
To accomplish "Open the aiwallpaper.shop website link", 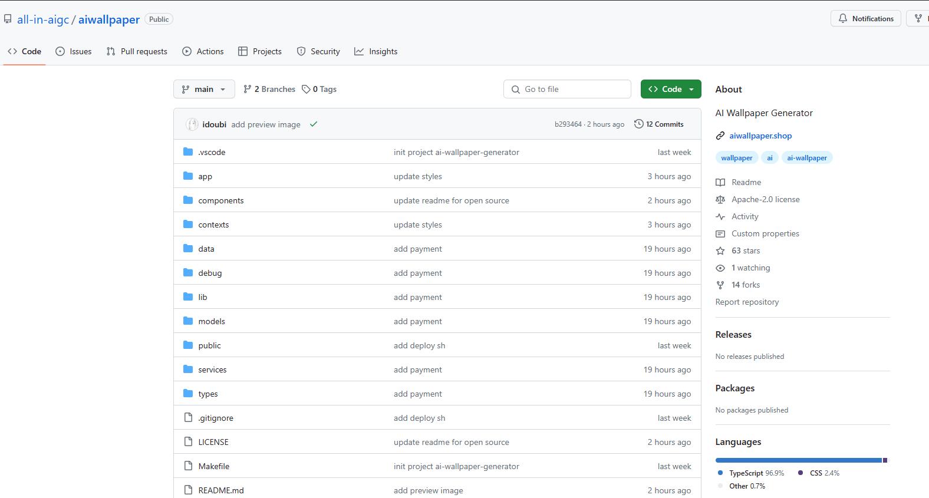I will click(x=760, y=136).
